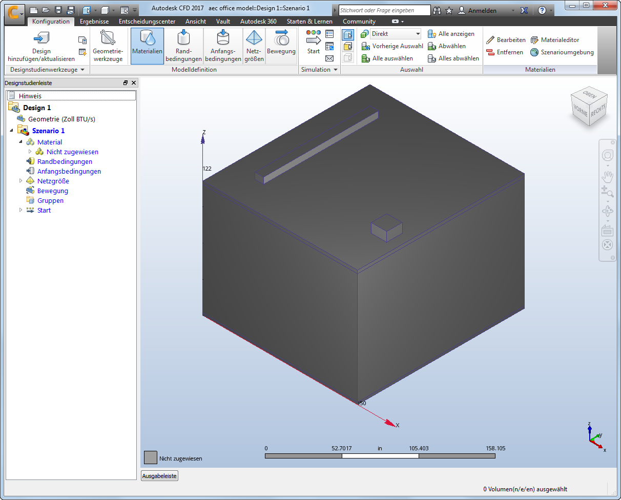
Task: Click the Bearbeiten button
Action: [x=506, y=40]
